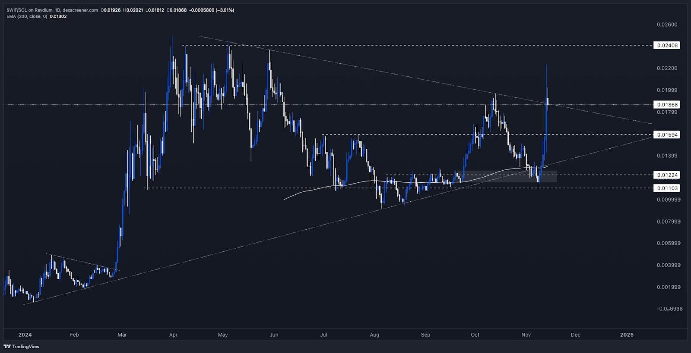Click the TradingView logo

[22, 347]
